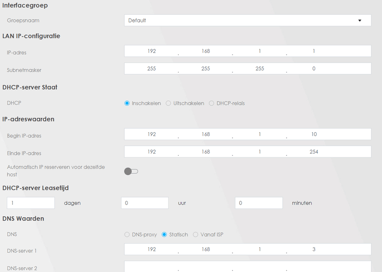
Task: Click second octet of Begin IP-adres
Action: click(206, 134)
